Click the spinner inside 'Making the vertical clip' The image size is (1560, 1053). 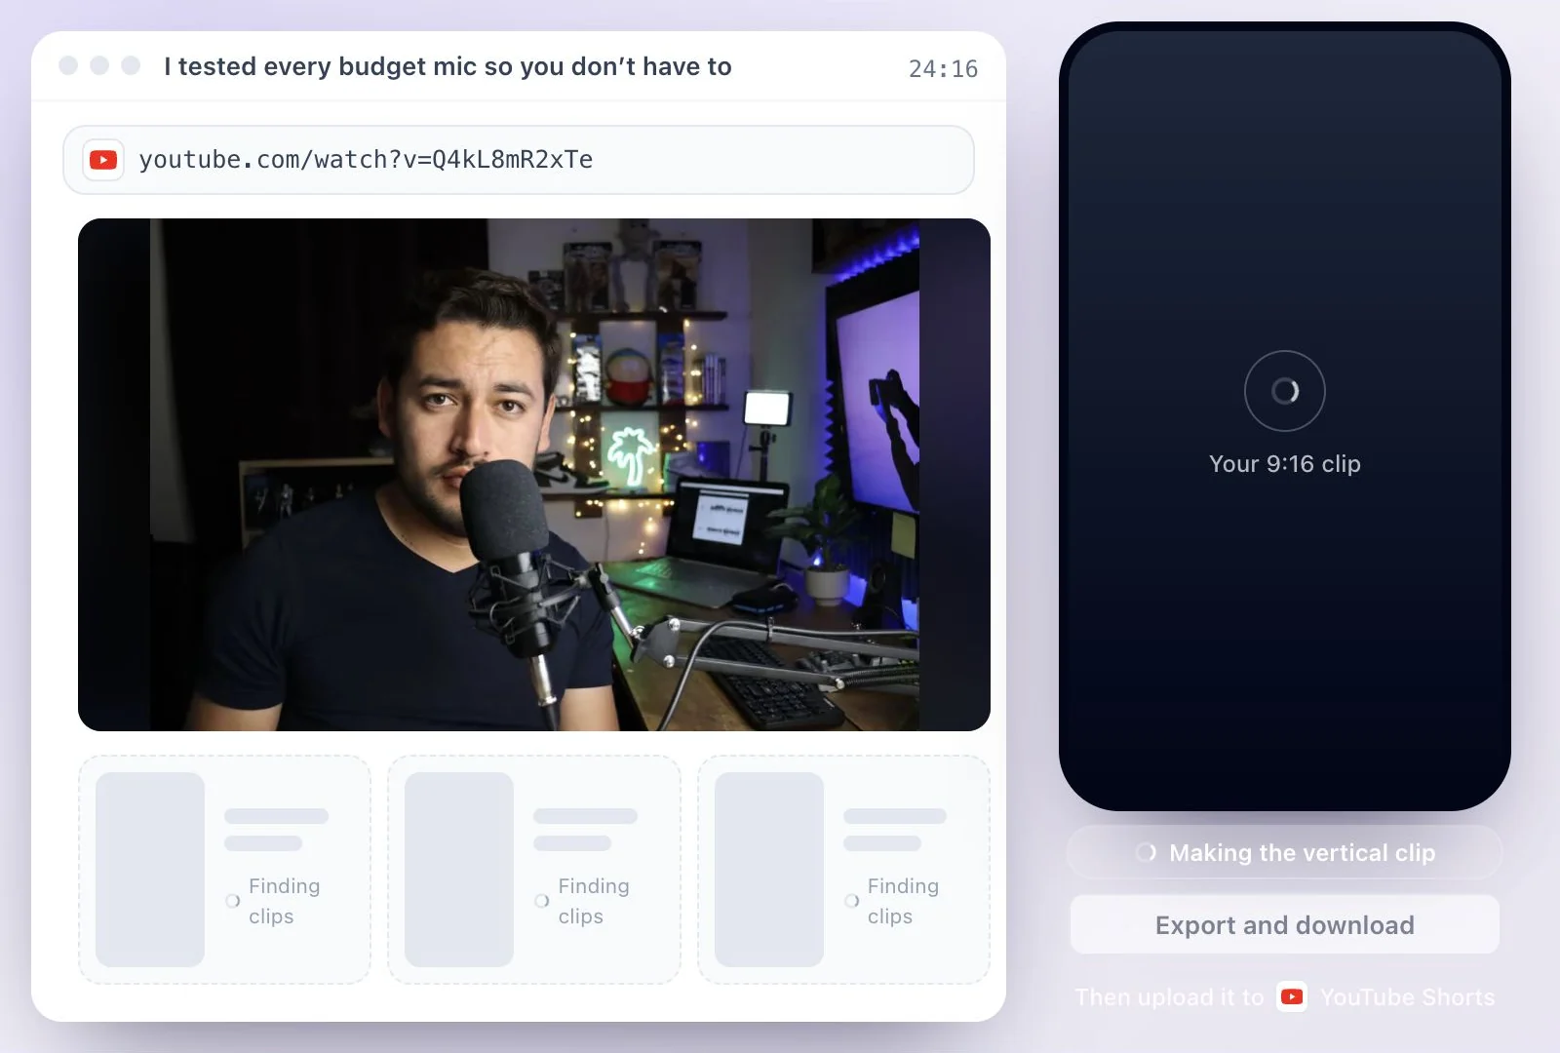coord(1146,853)
